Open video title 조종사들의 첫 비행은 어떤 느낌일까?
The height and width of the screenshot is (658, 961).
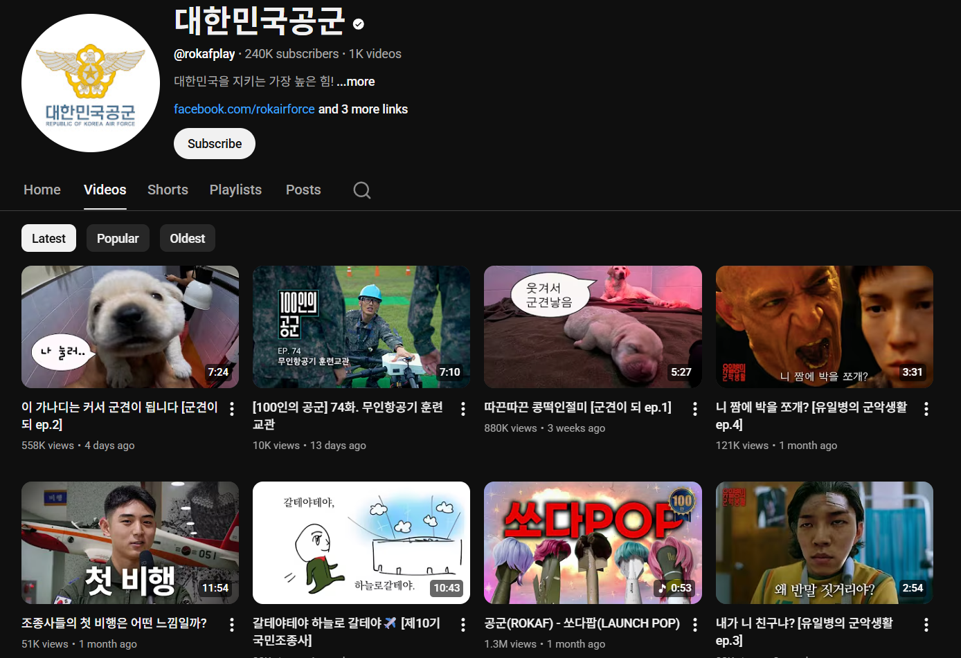[x=114, y=623]
